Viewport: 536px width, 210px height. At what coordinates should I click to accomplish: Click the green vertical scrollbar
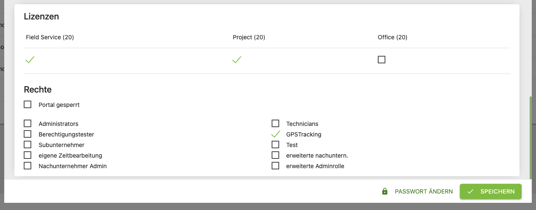(x=531, y=137)
